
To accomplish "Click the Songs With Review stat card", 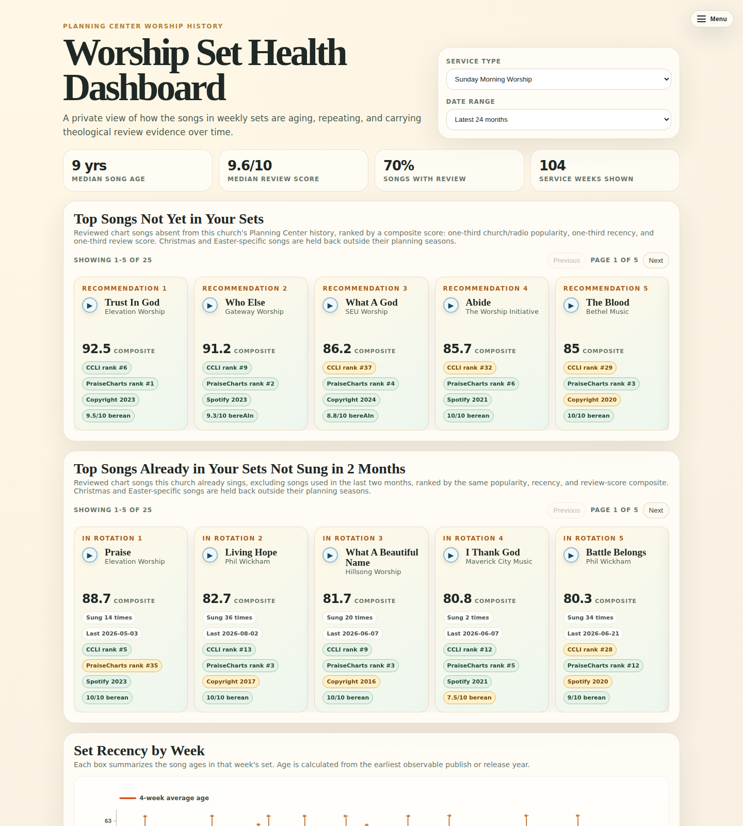I will [449, 171].
